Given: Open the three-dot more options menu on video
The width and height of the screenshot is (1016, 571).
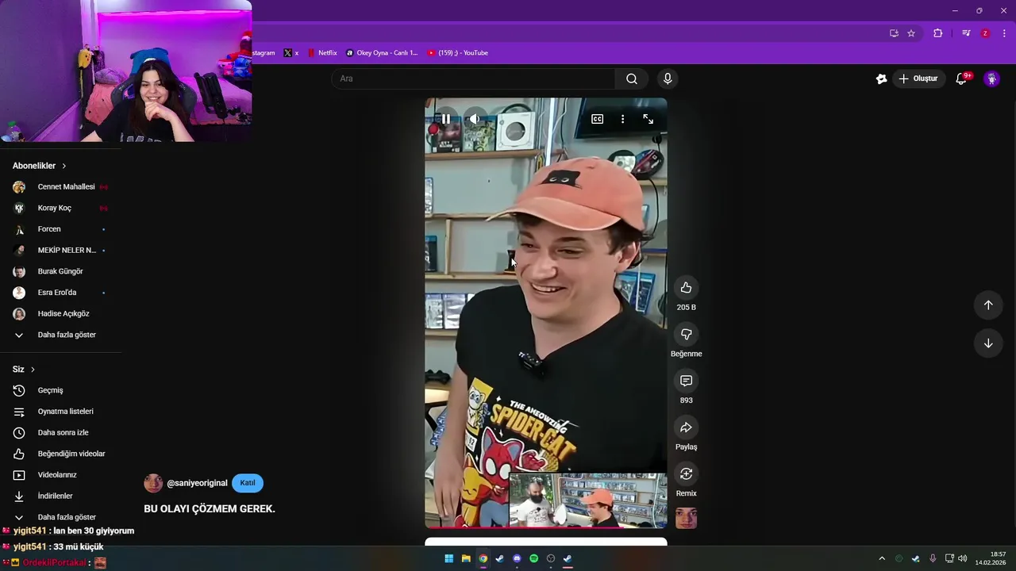Looking at the screenshot, I should (622, 119).
